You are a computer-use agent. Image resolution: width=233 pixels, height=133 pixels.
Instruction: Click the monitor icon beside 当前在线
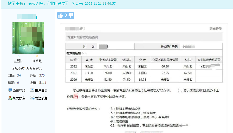(x=10, y=90)
